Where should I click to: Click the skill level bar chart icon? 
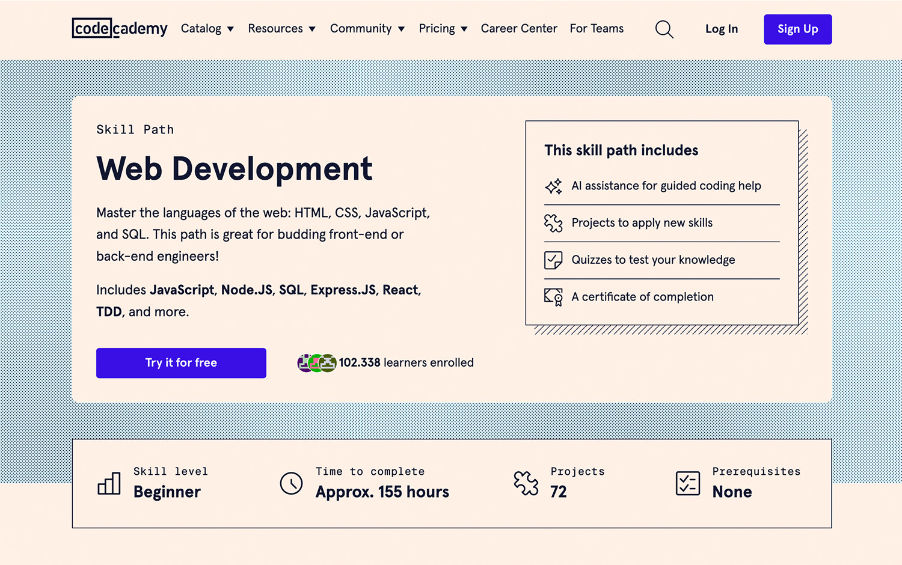(109, 483)
